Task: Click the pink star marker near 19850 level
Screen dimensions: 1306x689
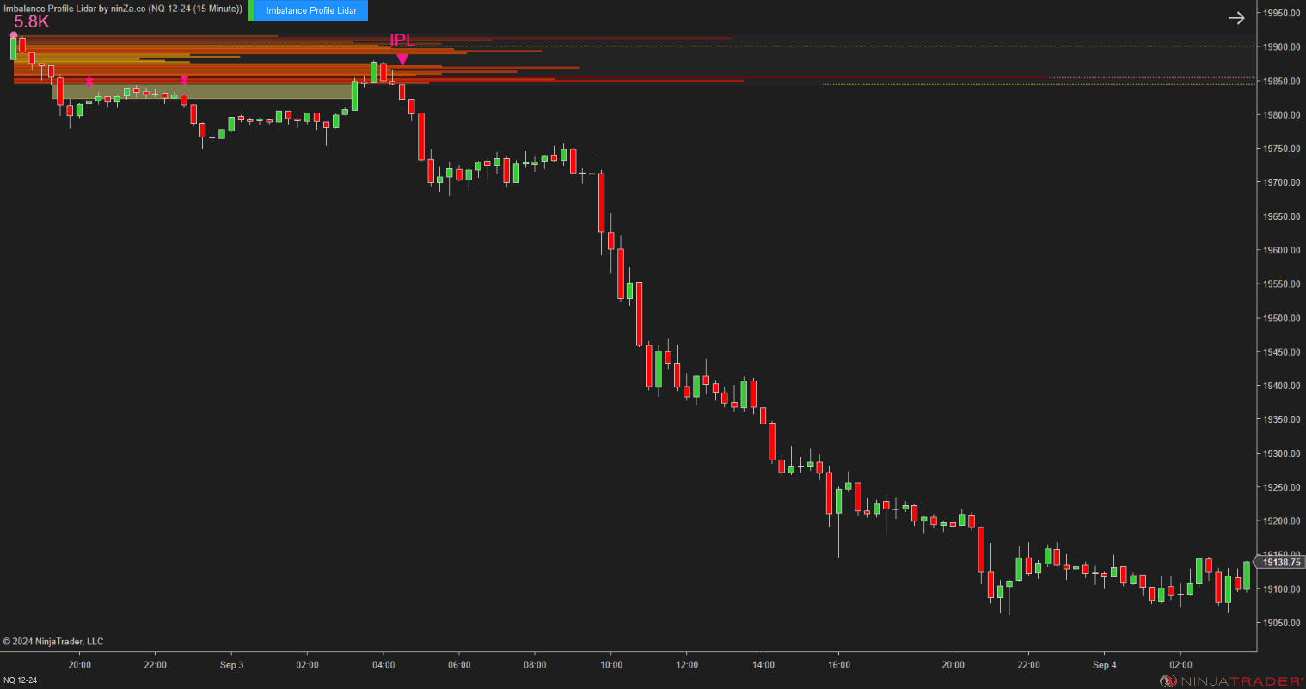Action: pos(90,82)
